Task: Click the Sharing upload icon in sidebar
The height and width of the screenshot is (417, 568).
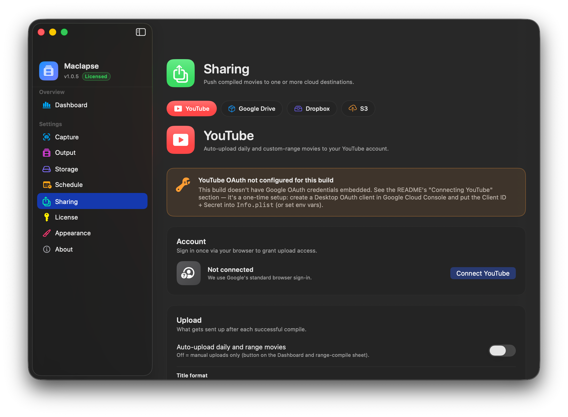Action: (x=46, y=201)
